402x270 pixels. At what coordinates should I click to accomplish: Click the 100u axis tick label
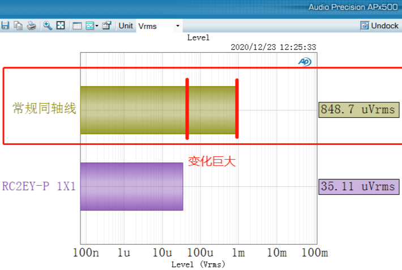point(200,252)
